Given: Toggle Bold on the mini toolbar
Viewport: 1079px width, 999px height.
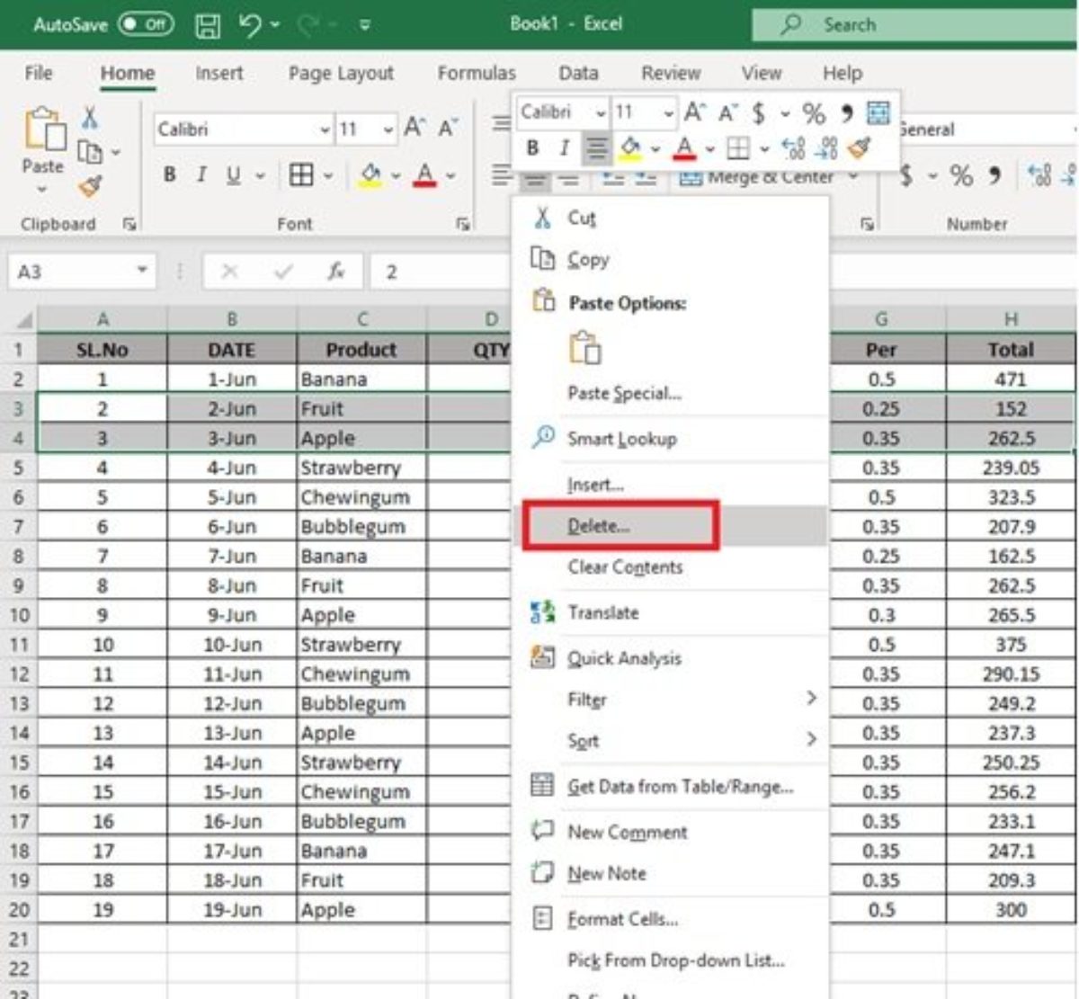Looking at the screenshot, I should pyautogui.click(x=532, y=147).
